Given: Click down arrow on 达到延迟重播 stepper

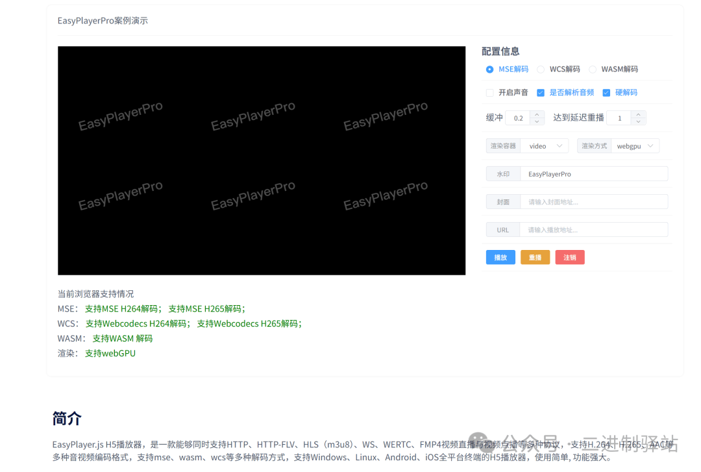Looking at the screenshot, I should click(639, 121).
